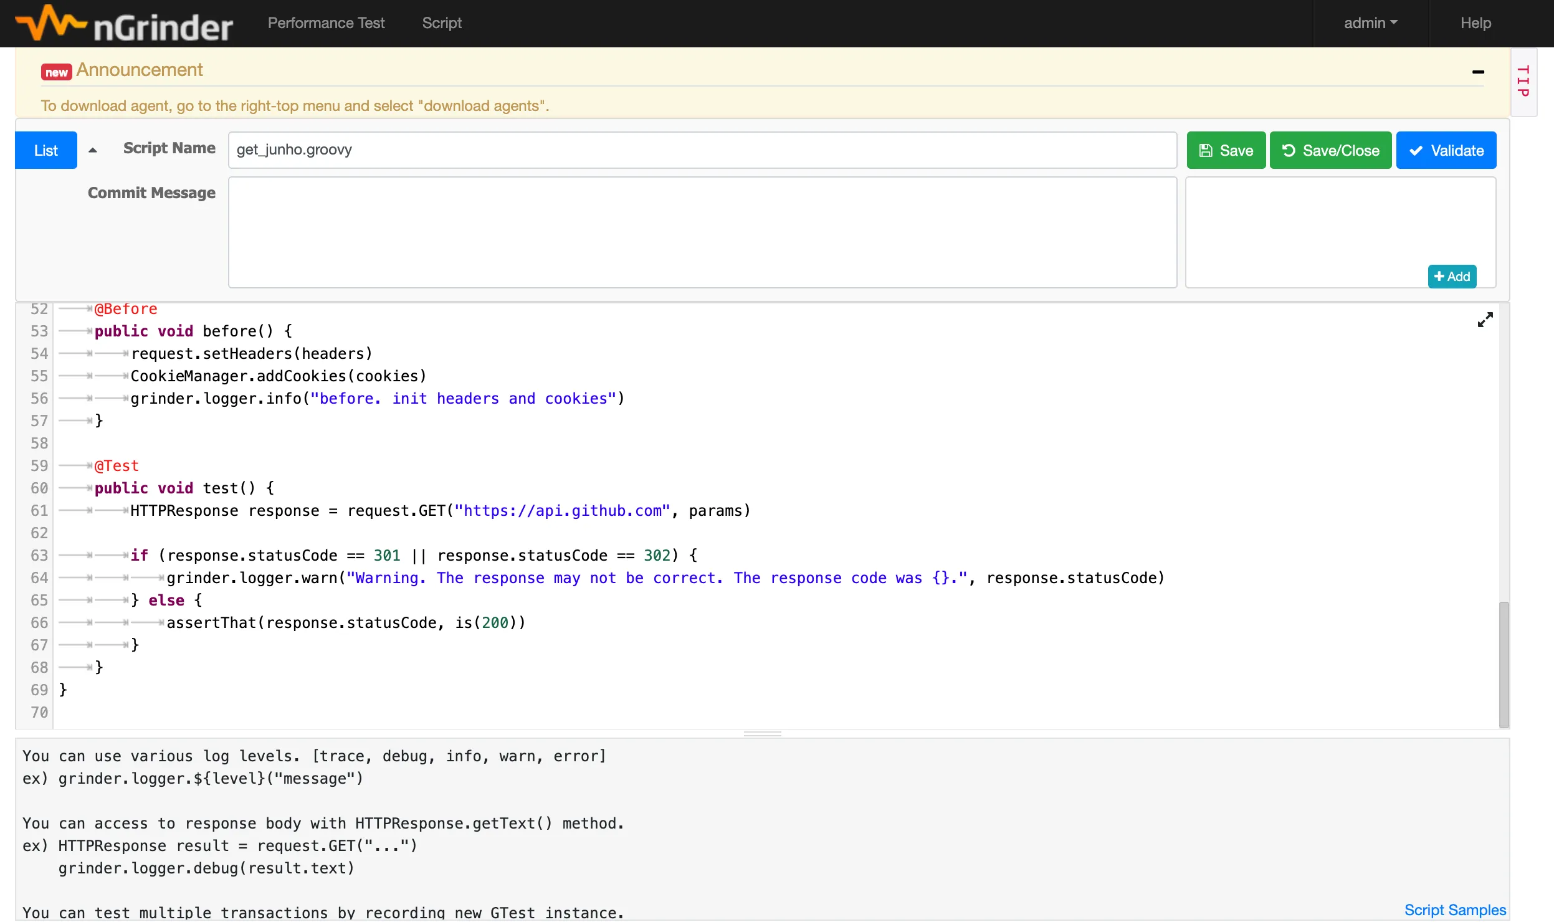Validate the script with checkmark button
Screen dimensions: 1554x922
[1446, 151]
